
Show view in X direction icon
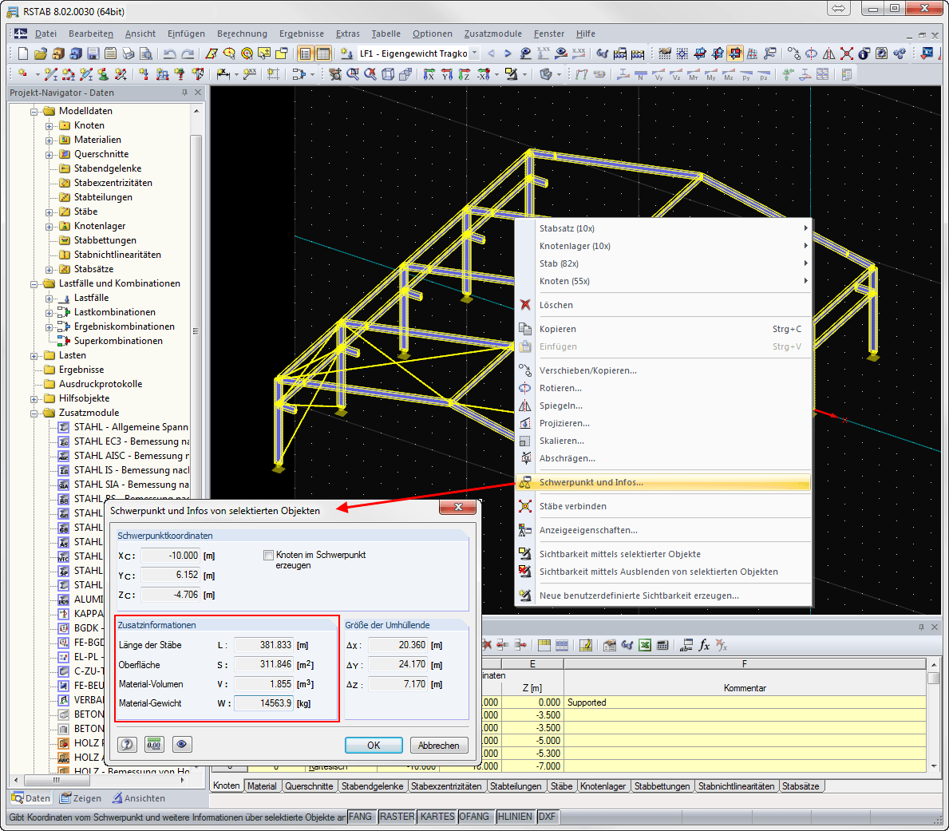(429, 74)
